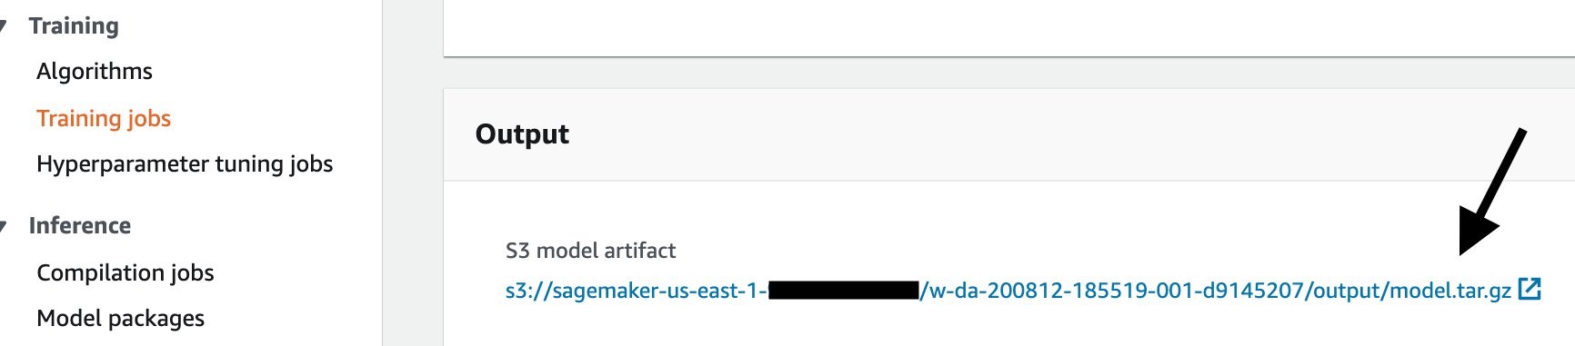
Task: Open Algorithms in the sidebar
Action: click(95, 72)
